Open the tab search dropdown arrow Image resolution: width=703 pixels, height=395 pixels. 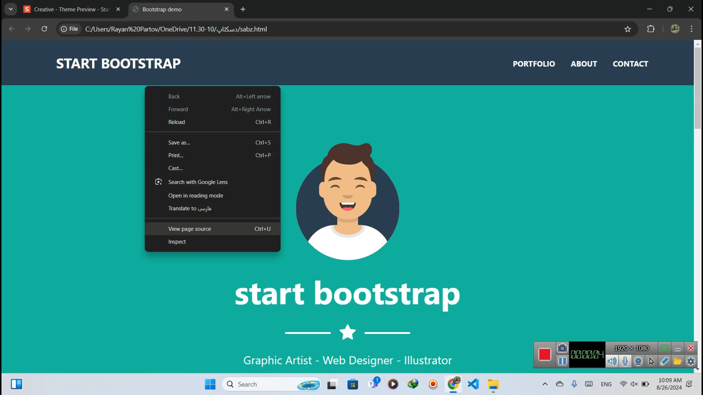click(11, 10)
